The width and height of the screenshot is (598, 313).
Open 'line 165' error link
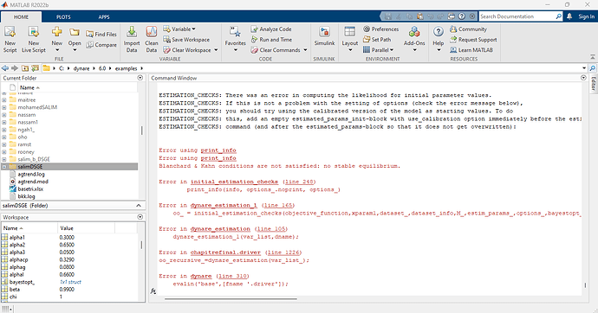click(278, 206)
